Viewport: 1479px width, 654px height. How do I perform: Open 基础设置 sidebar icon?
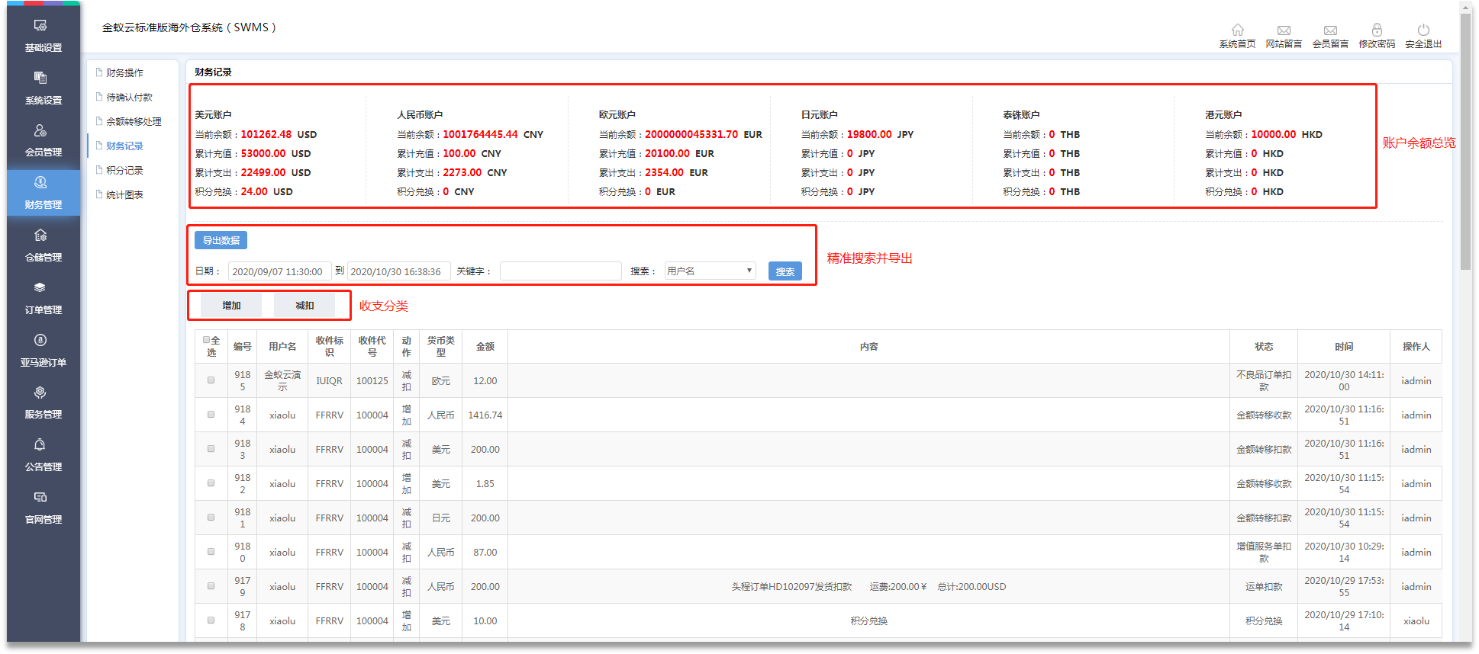point(40,26)
